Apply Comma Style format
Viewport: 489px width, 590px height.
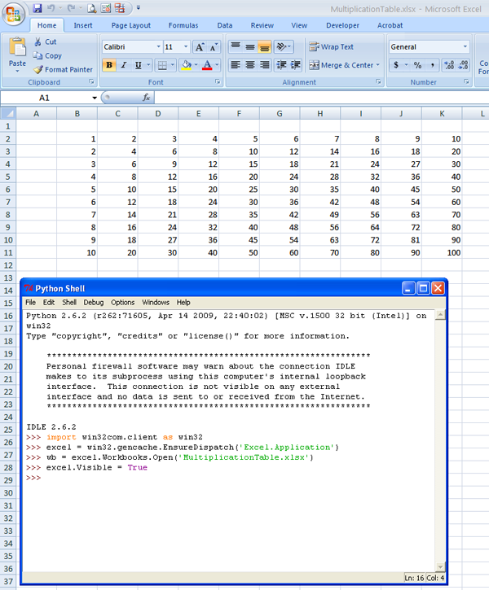coord(432,65)
